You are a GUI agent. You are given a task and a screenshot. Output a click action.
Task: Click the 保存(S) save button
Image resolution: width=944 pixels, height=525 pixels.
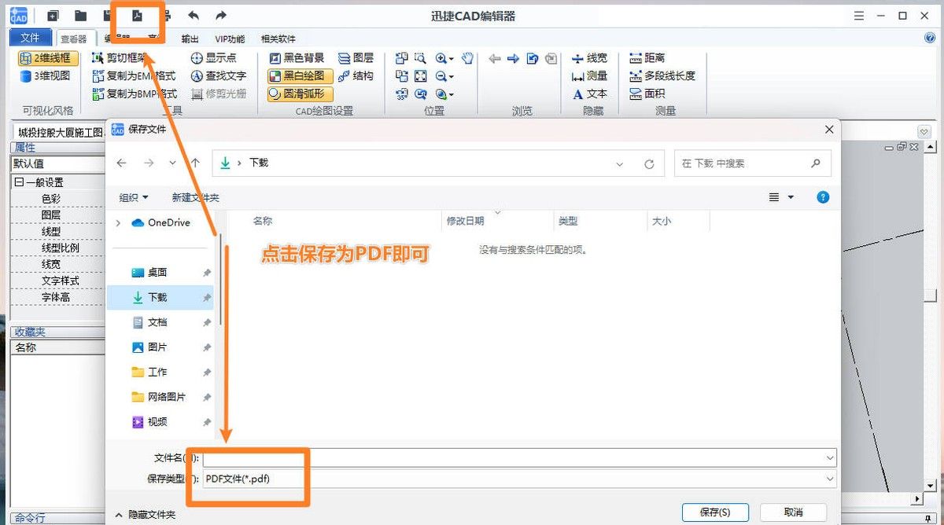pyautogui.click(x=714, y=512)
